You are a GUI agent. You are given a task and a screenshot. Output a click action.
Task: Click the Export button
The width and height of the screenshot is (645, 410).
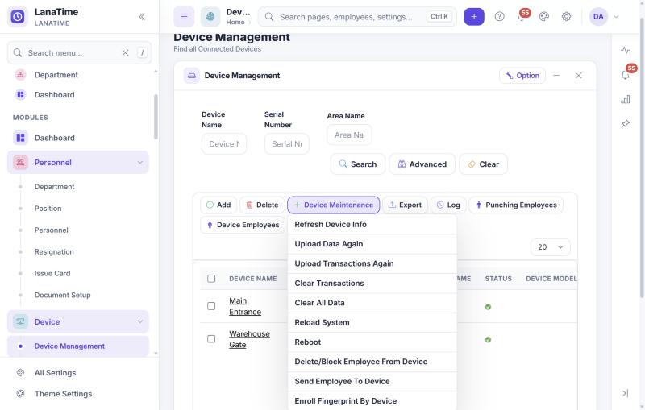406,205
